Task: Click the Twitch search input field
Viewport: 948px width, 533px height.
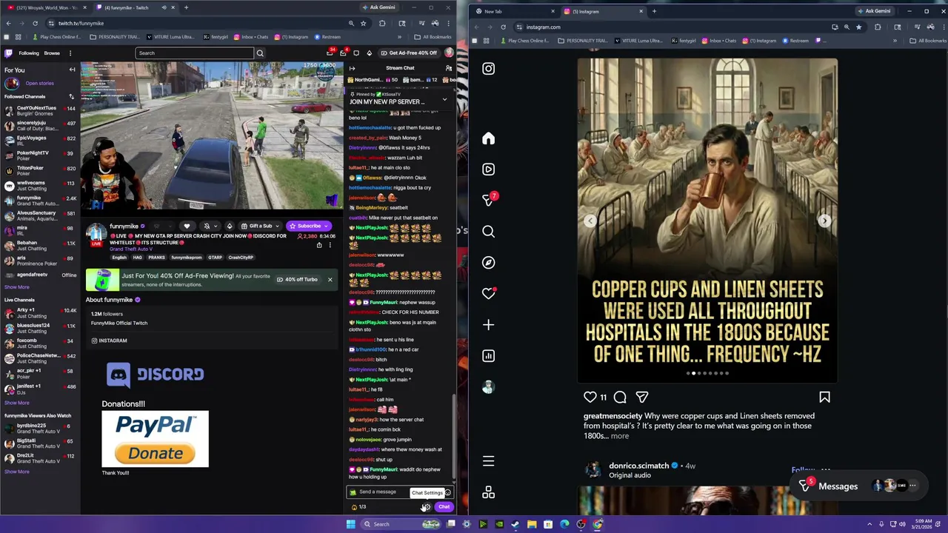Action: (195, 53)
